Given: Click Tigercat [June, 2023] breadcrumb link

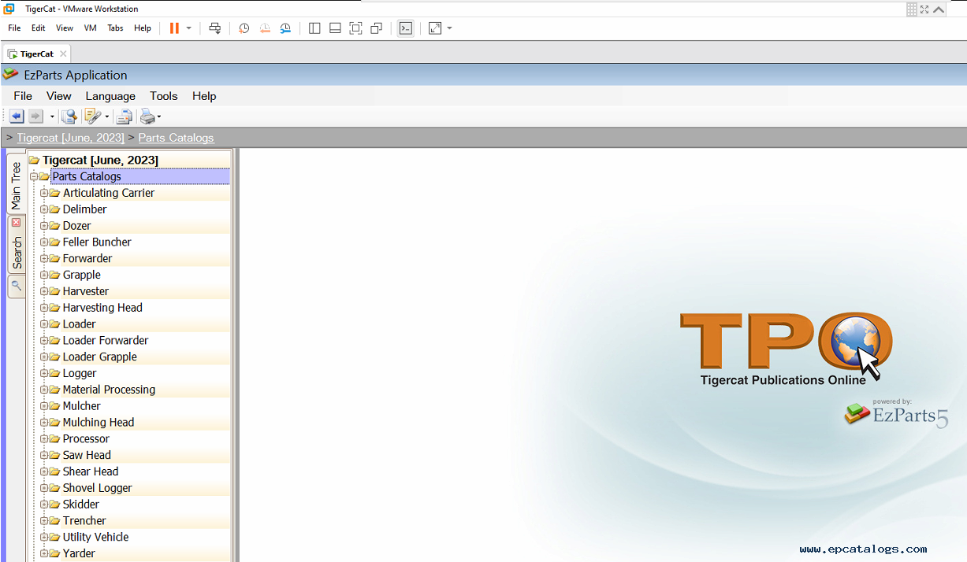Looking at the screenshot, I should click(x=70, y=138).
